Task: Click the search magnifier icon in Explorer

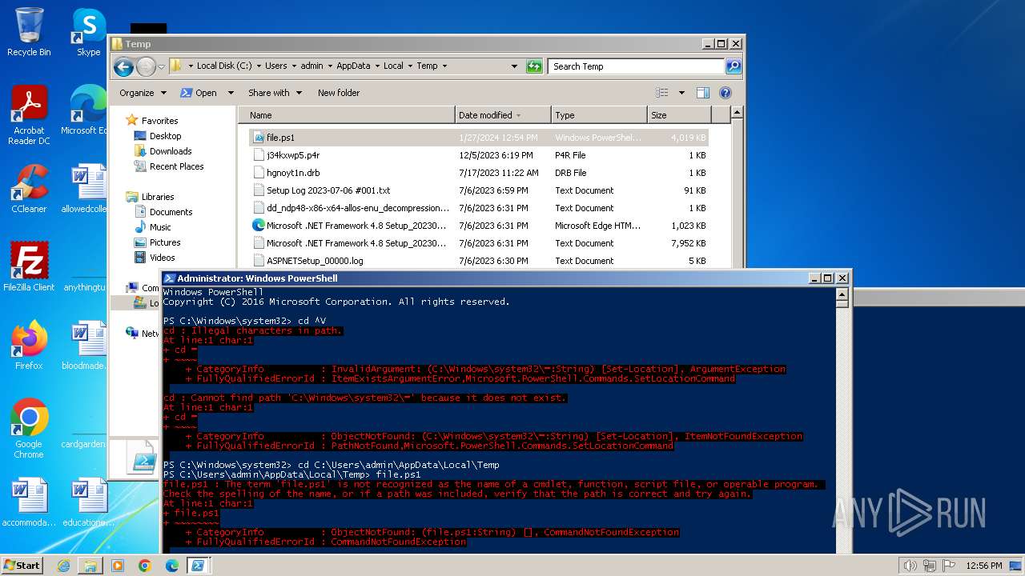Action: (733, 66)
